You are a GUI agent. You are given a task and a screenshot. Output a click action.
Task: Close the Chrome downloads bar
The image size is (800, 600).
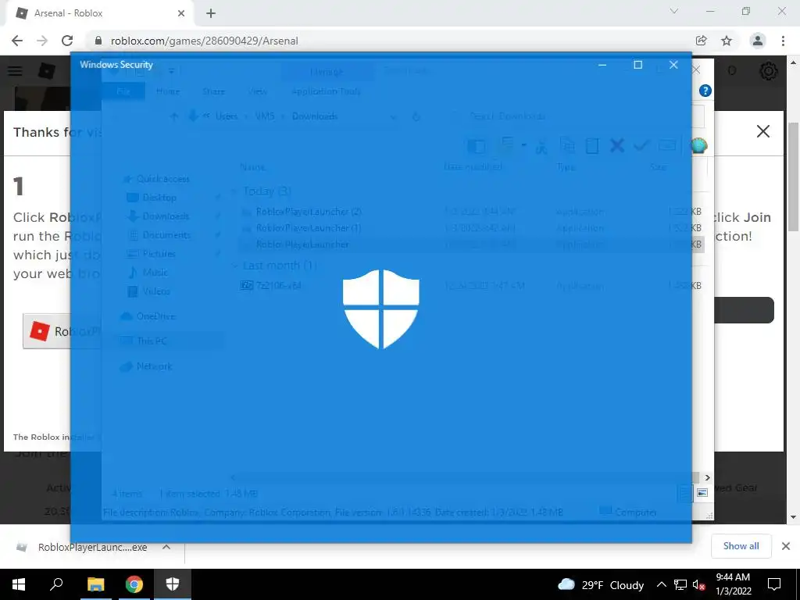[786, 546]
